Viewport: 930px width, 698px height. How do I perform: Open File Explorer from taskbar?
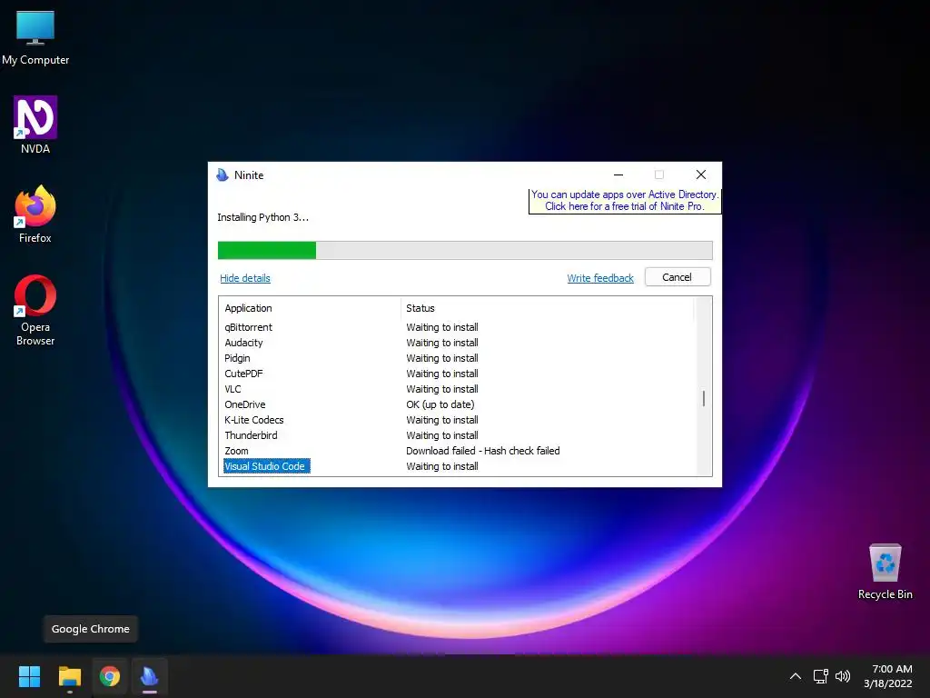tap(69, 676)
